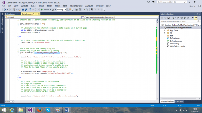Select Web.Debug.config in Solution Explorer
202x113 pixels.
[177, 46]
